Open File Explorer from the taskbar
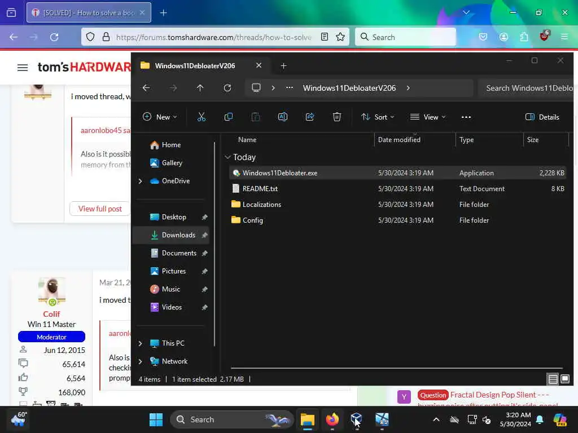The width and height of the screenshot is (578, 433). click(x=308, y=419)
